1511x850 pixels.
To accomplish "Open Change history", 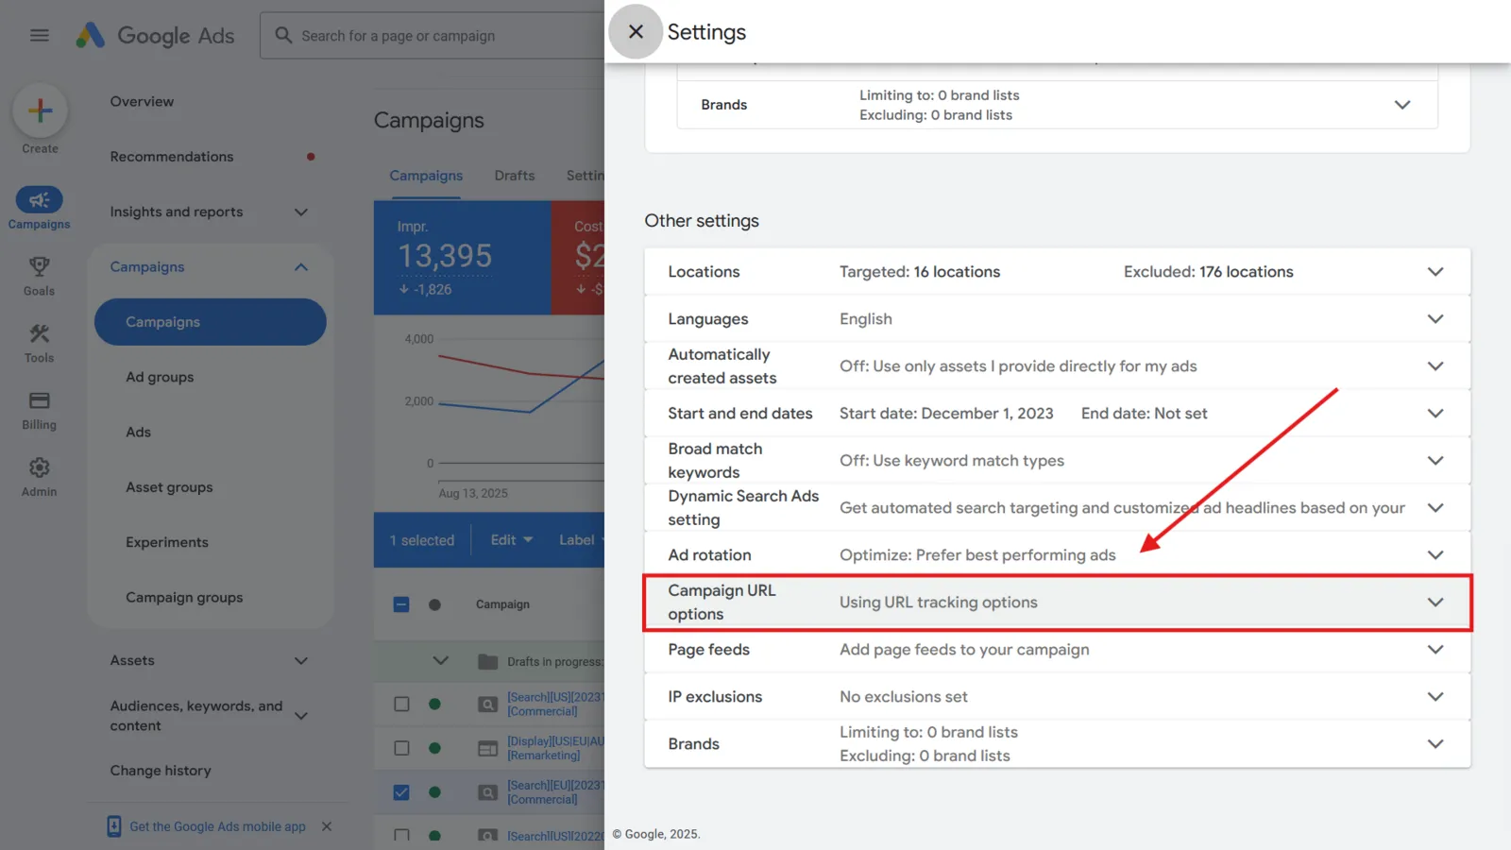I will tap(161, 771).
